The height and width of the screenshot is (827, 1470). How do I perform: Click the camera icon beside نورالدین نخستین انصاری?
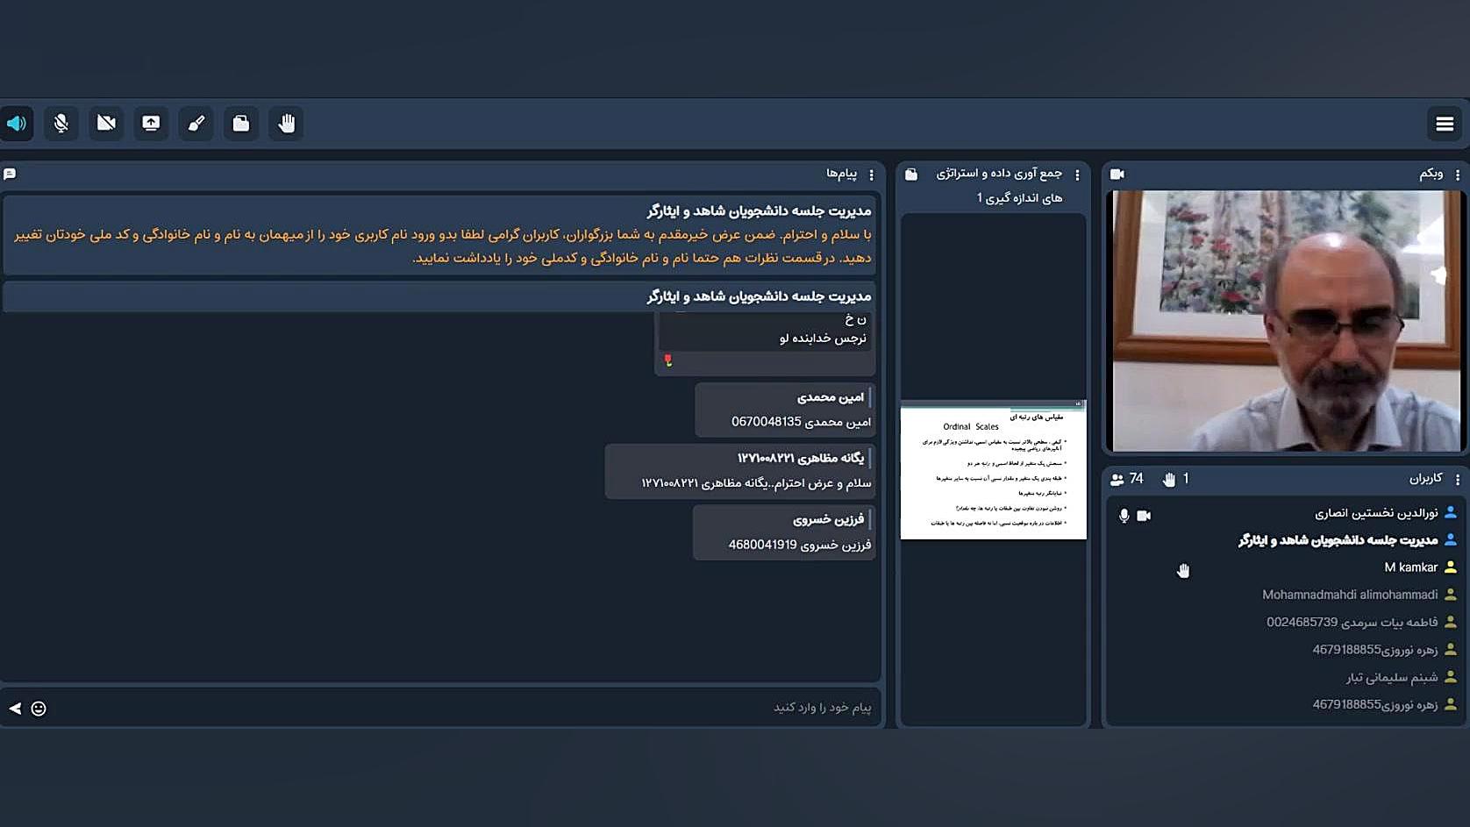pos(1144,516)
